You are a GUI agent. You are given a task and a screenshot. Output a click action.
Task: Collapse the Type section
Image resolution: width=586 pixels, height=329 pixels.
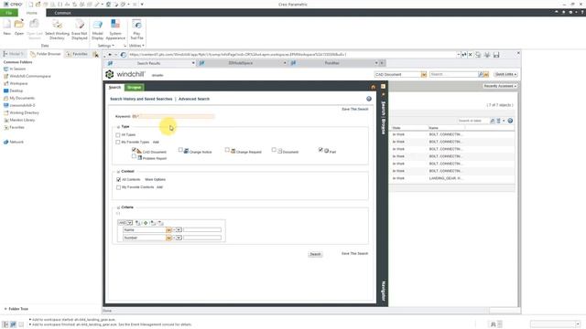click(x=118, y=127)
